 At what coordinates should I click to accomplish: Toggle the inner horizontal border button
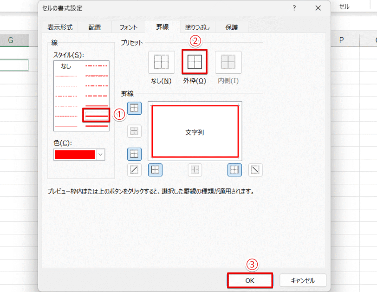pyautogui.click(x=134, y=131)
